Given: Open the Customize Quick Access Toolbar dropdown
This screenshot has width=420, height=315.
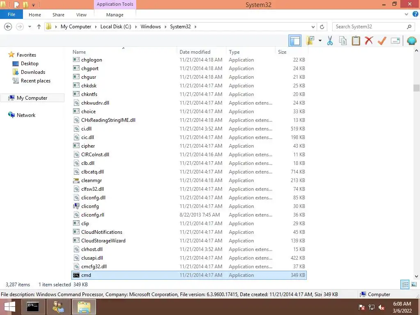Looking at the screenshot, I should (x=33, y=5).
